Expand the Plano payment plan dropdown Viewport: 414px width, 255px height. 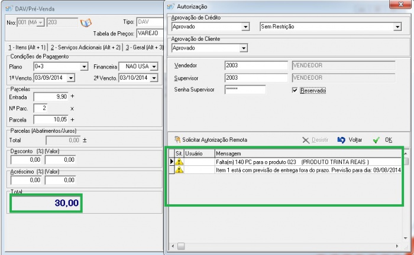tap(84, 67)
